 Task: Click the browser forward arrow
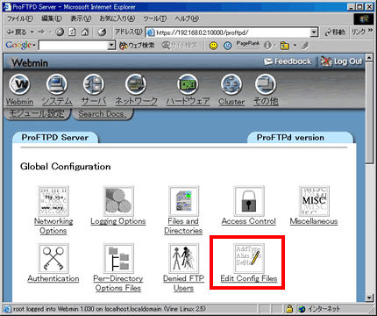click(41, 32)
